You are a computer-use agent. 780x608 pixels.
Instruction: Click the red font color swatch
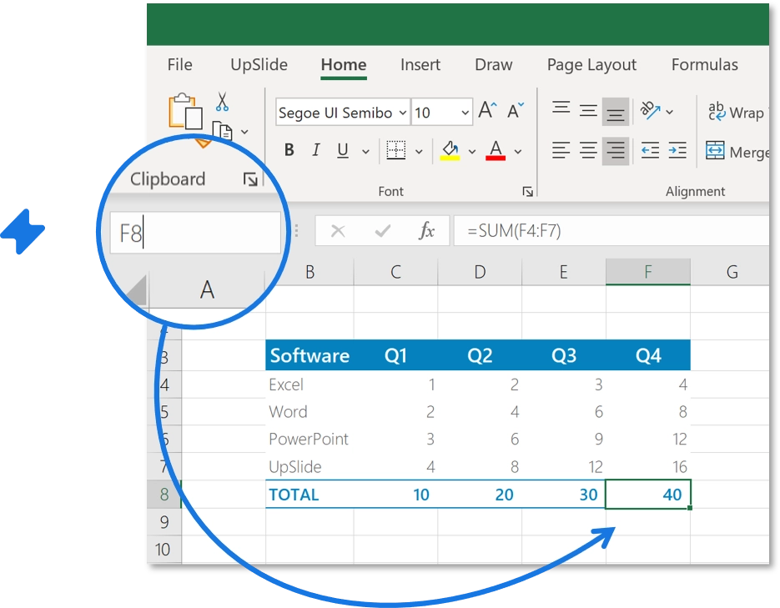pyautogui.click(x=496, y=150)
